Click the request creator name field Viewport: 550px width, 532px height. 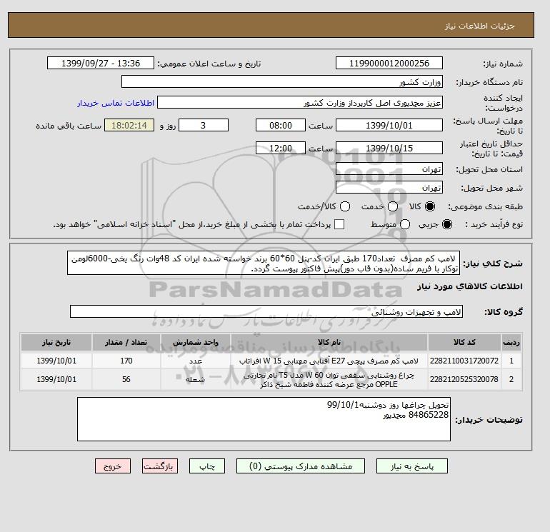pos(300,102)
